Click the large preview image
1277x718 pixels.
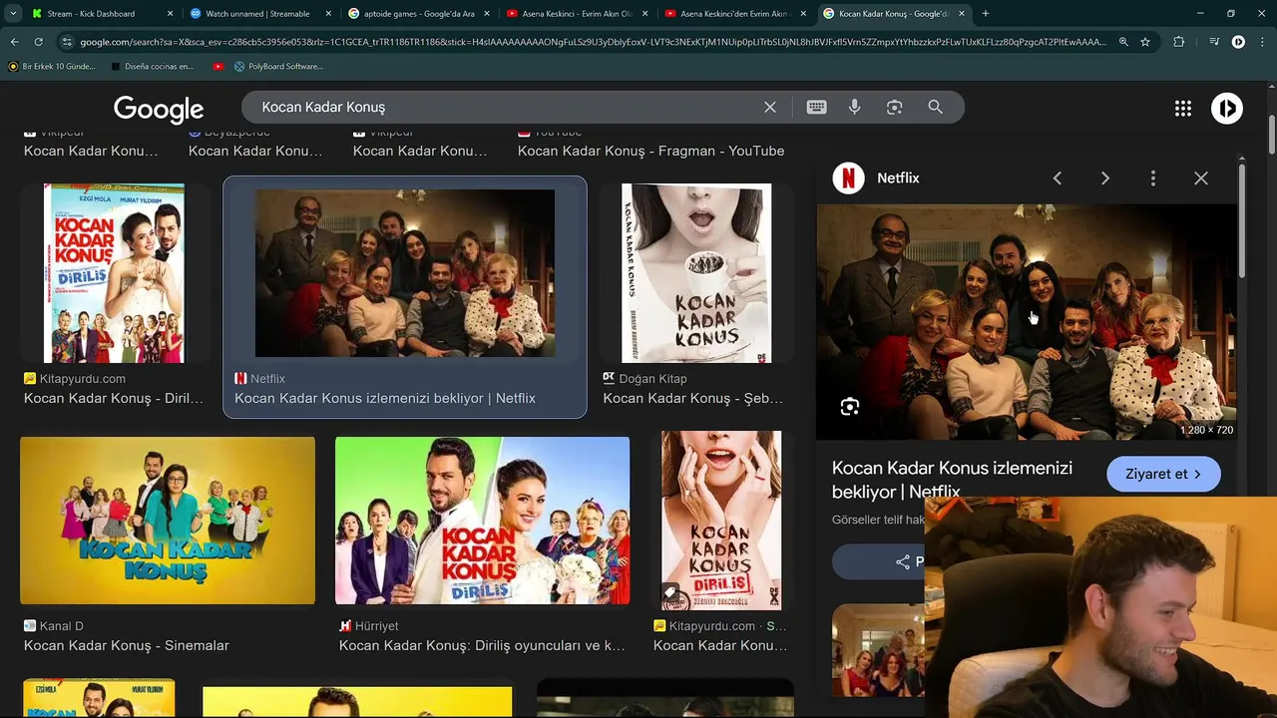pos(1027,321)
